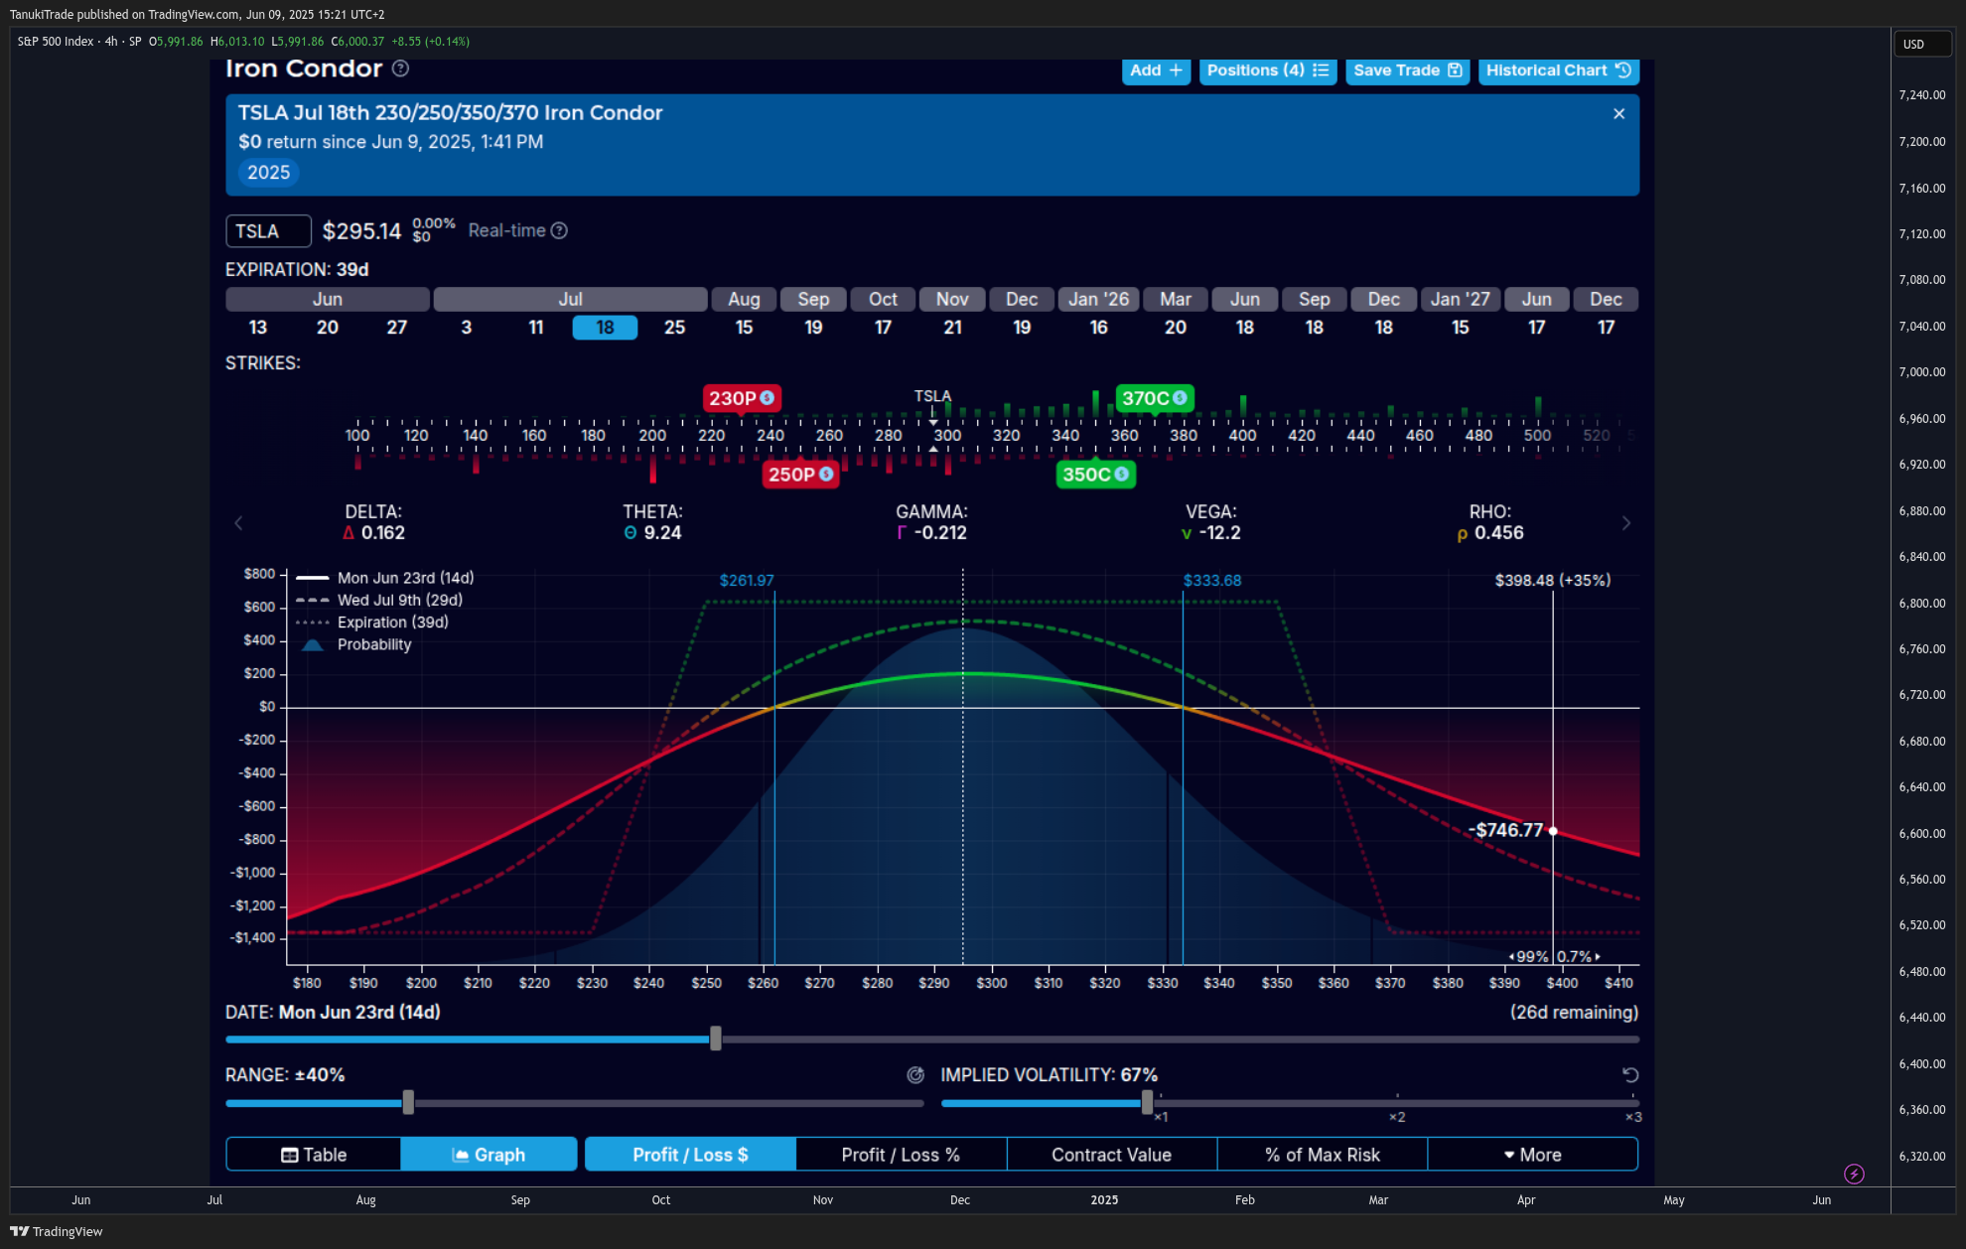Click the TradingView logo
The image size is (1966, 1249).
[x=57, y=1232]
